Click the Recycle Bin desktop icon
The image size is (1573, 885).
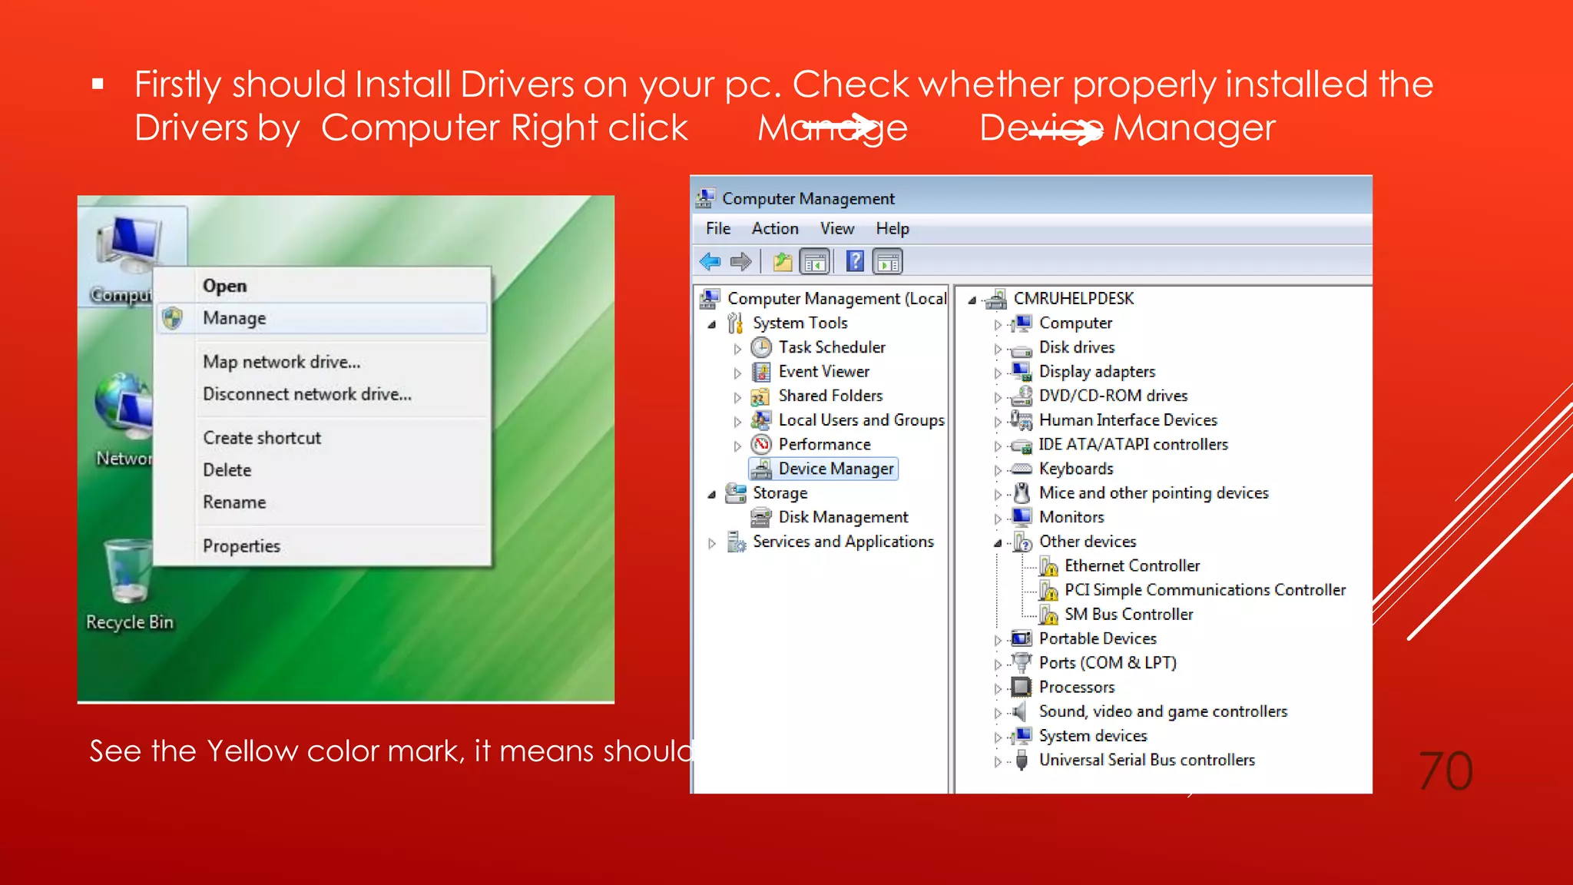coord(129,584)
